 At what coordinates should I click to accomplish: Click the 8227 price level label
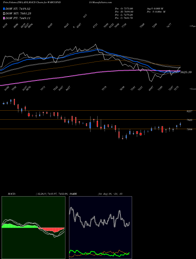189,111
